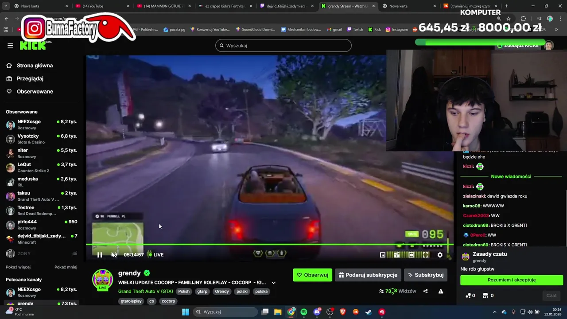Screen dimensions: 567x319
Task: Open takuu Grand Theft Auto channel
Action: [x=41, y=196]
